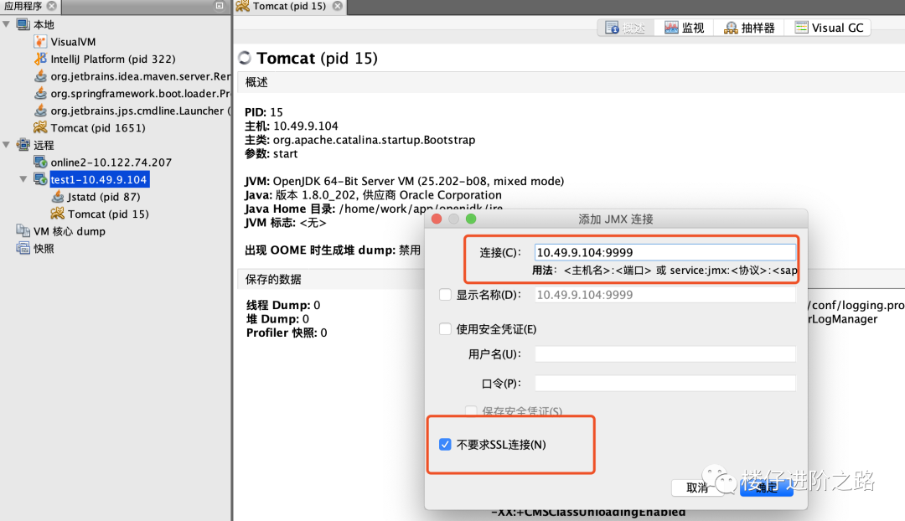
Task: Collapse the 远程 tree node
Action: click(x=7, y=145)
